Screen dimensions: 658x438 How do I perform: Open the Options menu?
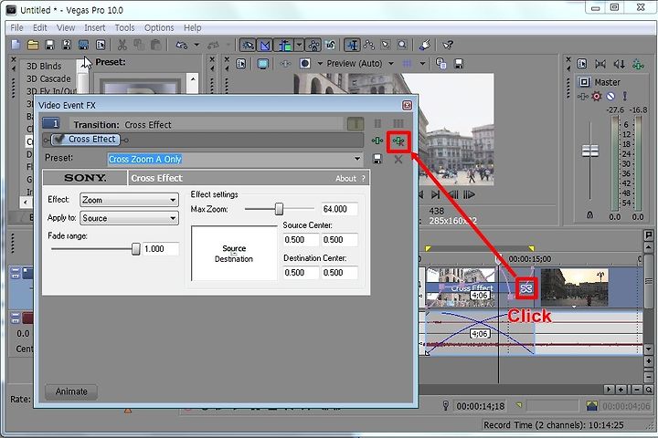point(159,27)
